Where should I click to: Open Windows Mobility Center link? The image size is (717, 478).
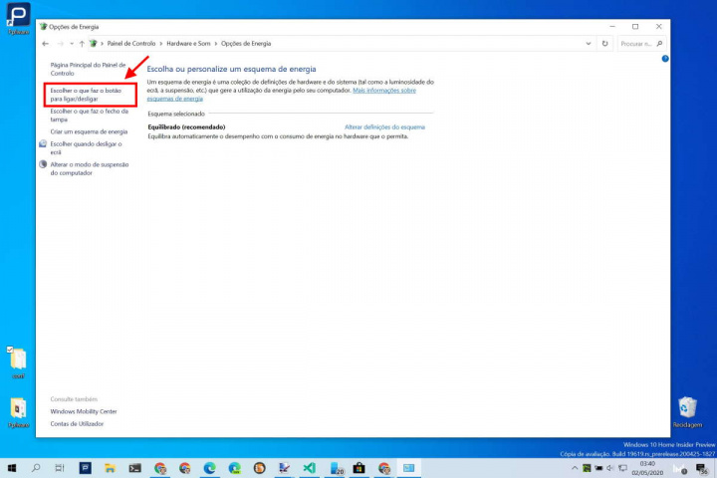coord(84,411)
